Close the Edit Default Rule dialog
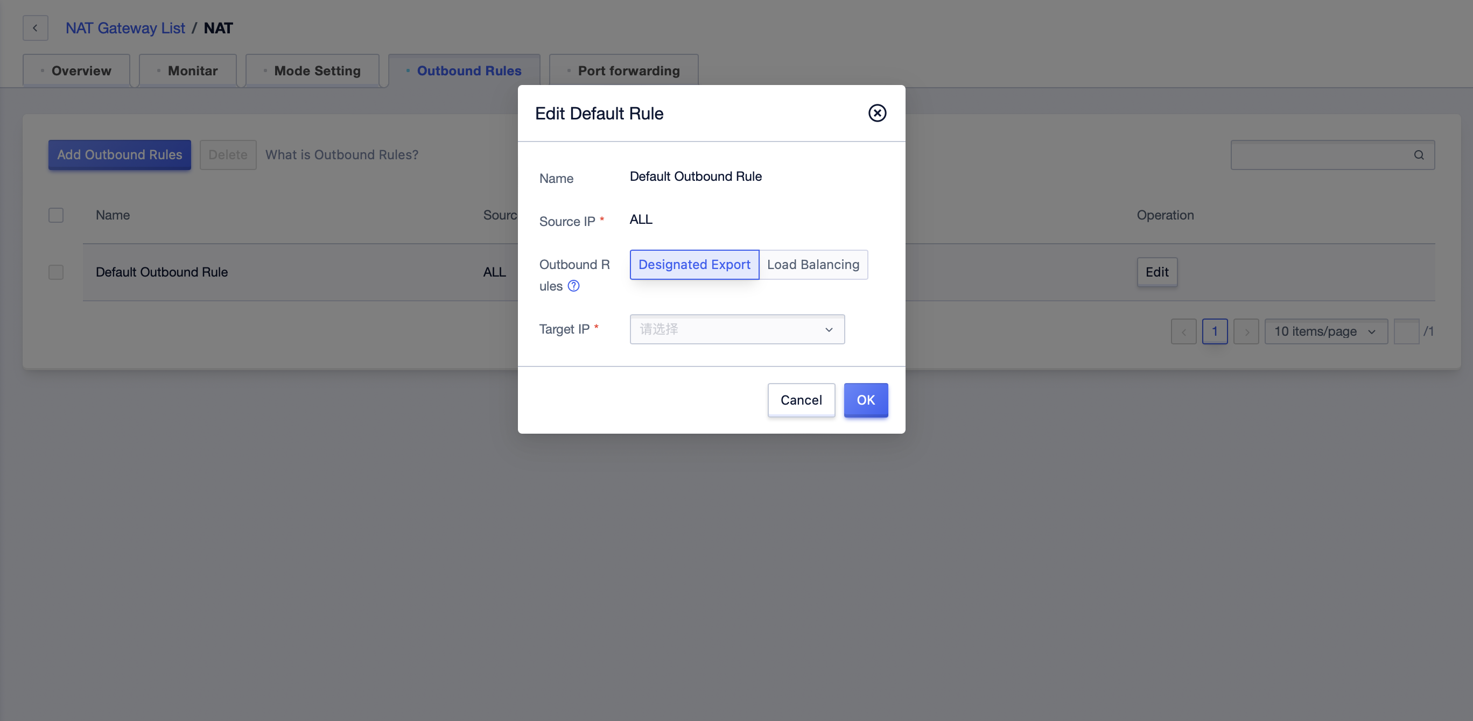 877,113
